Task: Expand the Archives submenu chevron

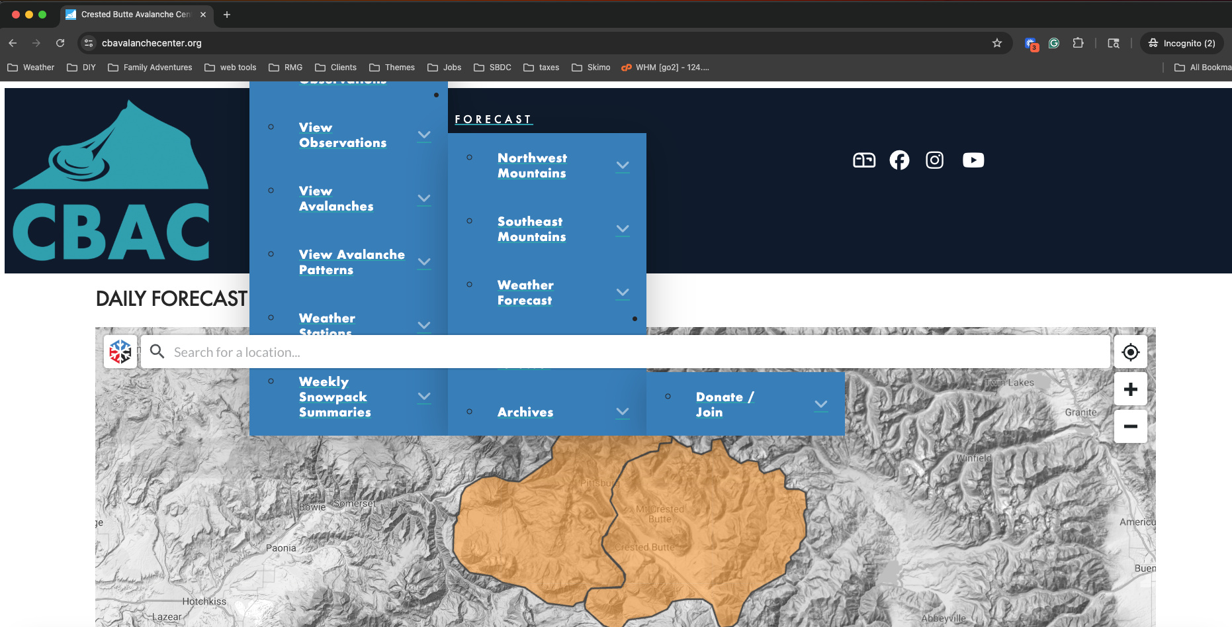Action: click(623, 412)
